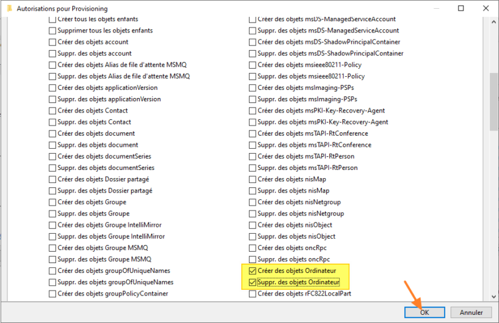Screen dimensions: 499x323
Task: Maximize the Autorisations pour Provisioning window
Action: [461, 8]
